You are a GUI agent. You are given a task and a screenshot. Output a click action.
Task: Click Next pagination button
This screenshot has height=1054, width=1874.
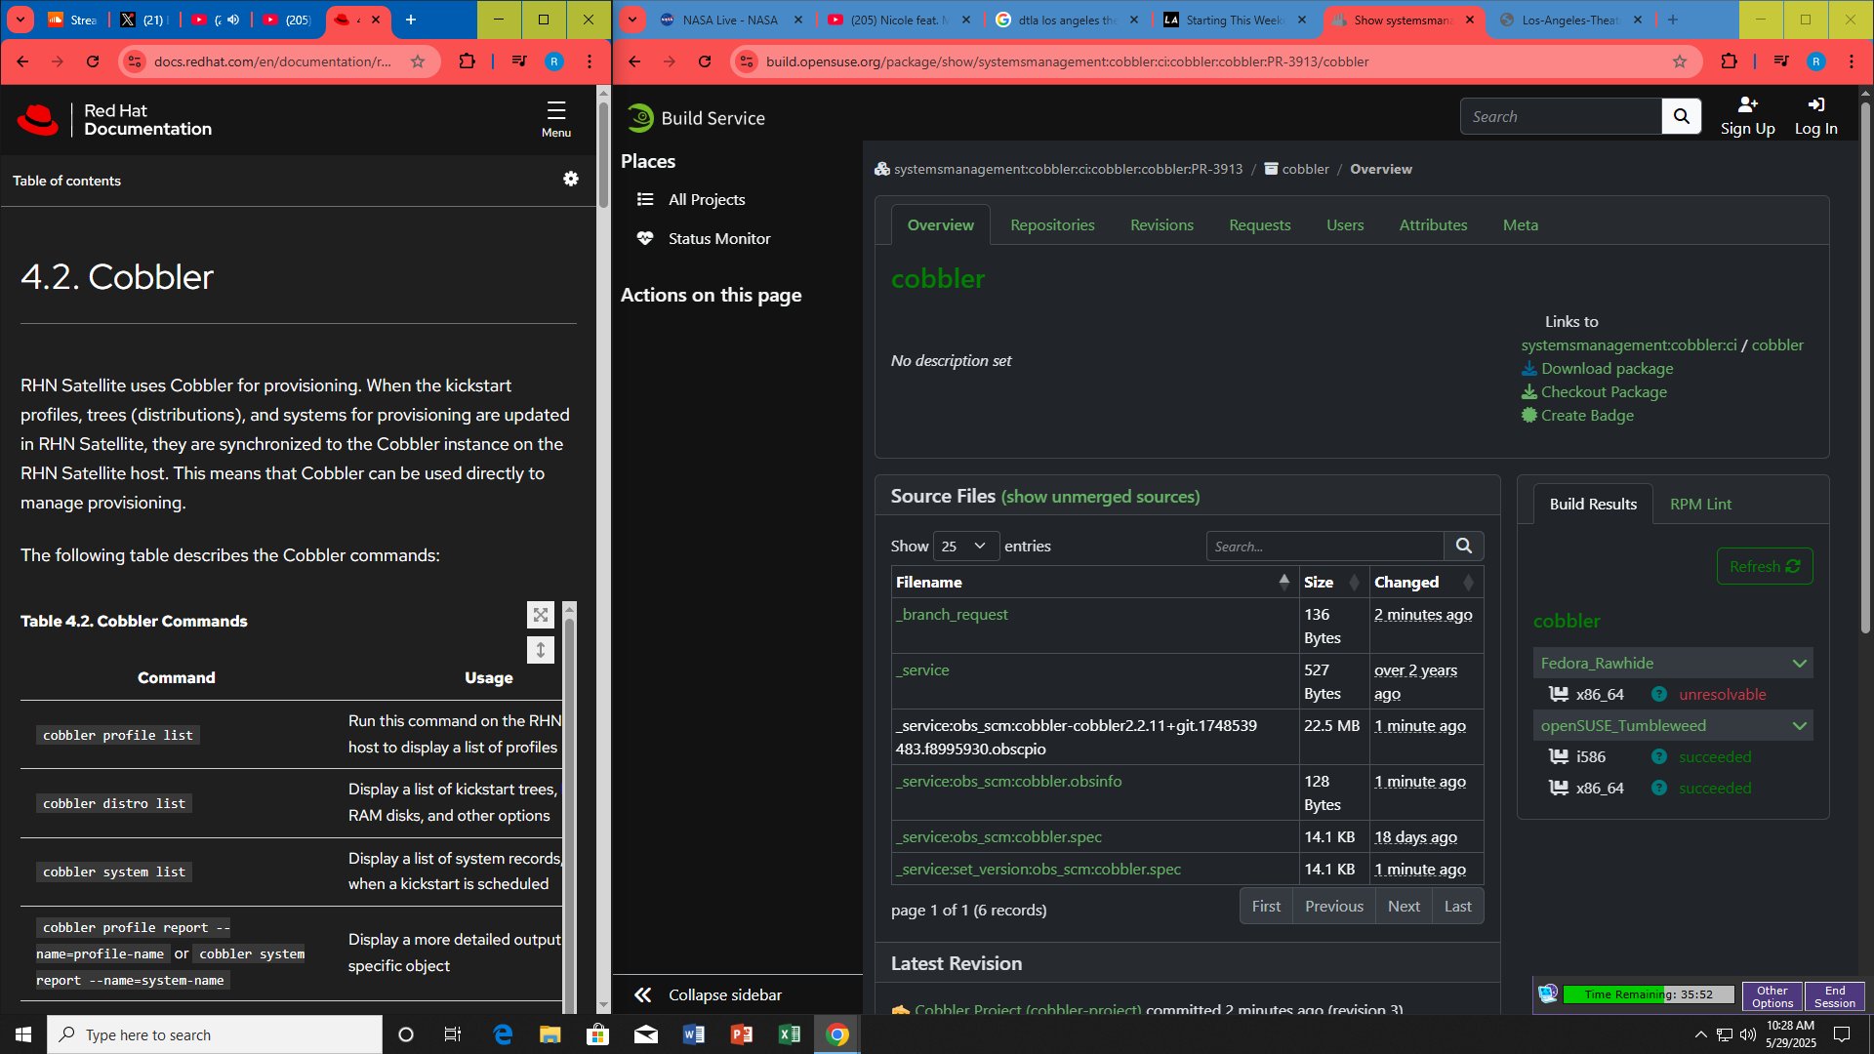(x=1404, y=906)
